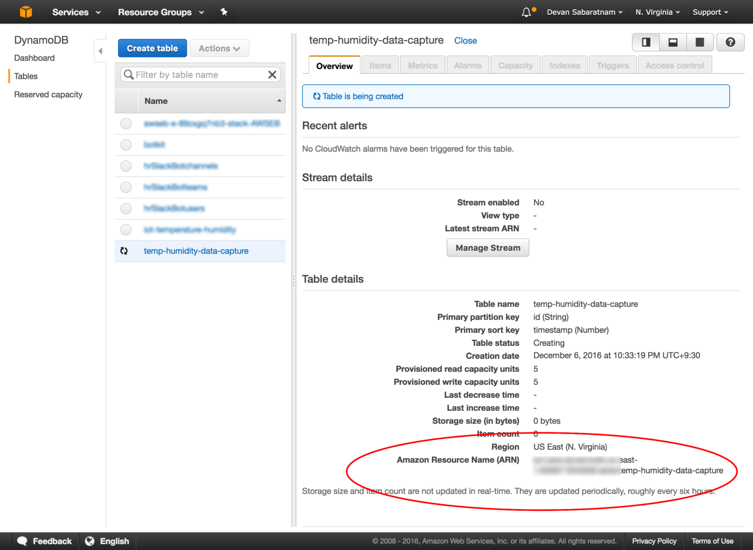Open the hrSlackBotchannels table link

coord(181,166)
